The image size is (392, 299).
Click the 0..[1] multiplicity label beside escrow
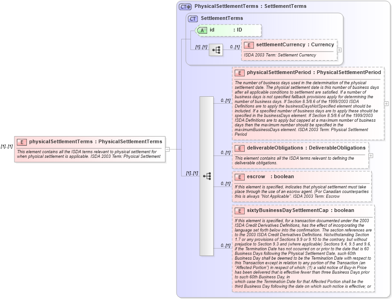click(225, 183)
